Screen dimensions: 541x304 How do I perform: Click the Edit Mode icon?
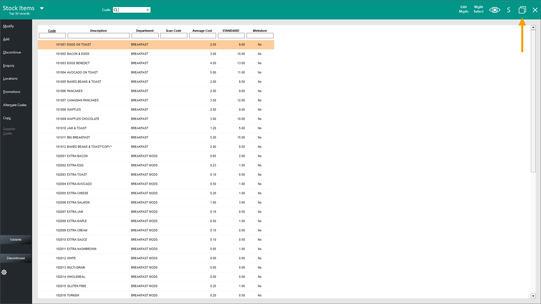click(464, 9)
